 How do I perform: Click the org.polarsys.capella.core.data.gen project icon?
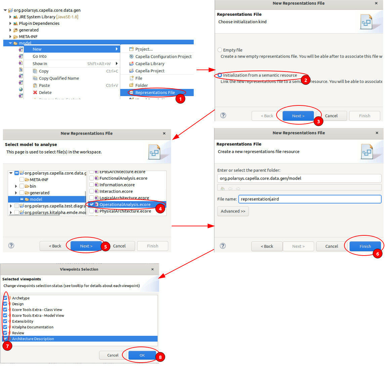tap(10, 10)
